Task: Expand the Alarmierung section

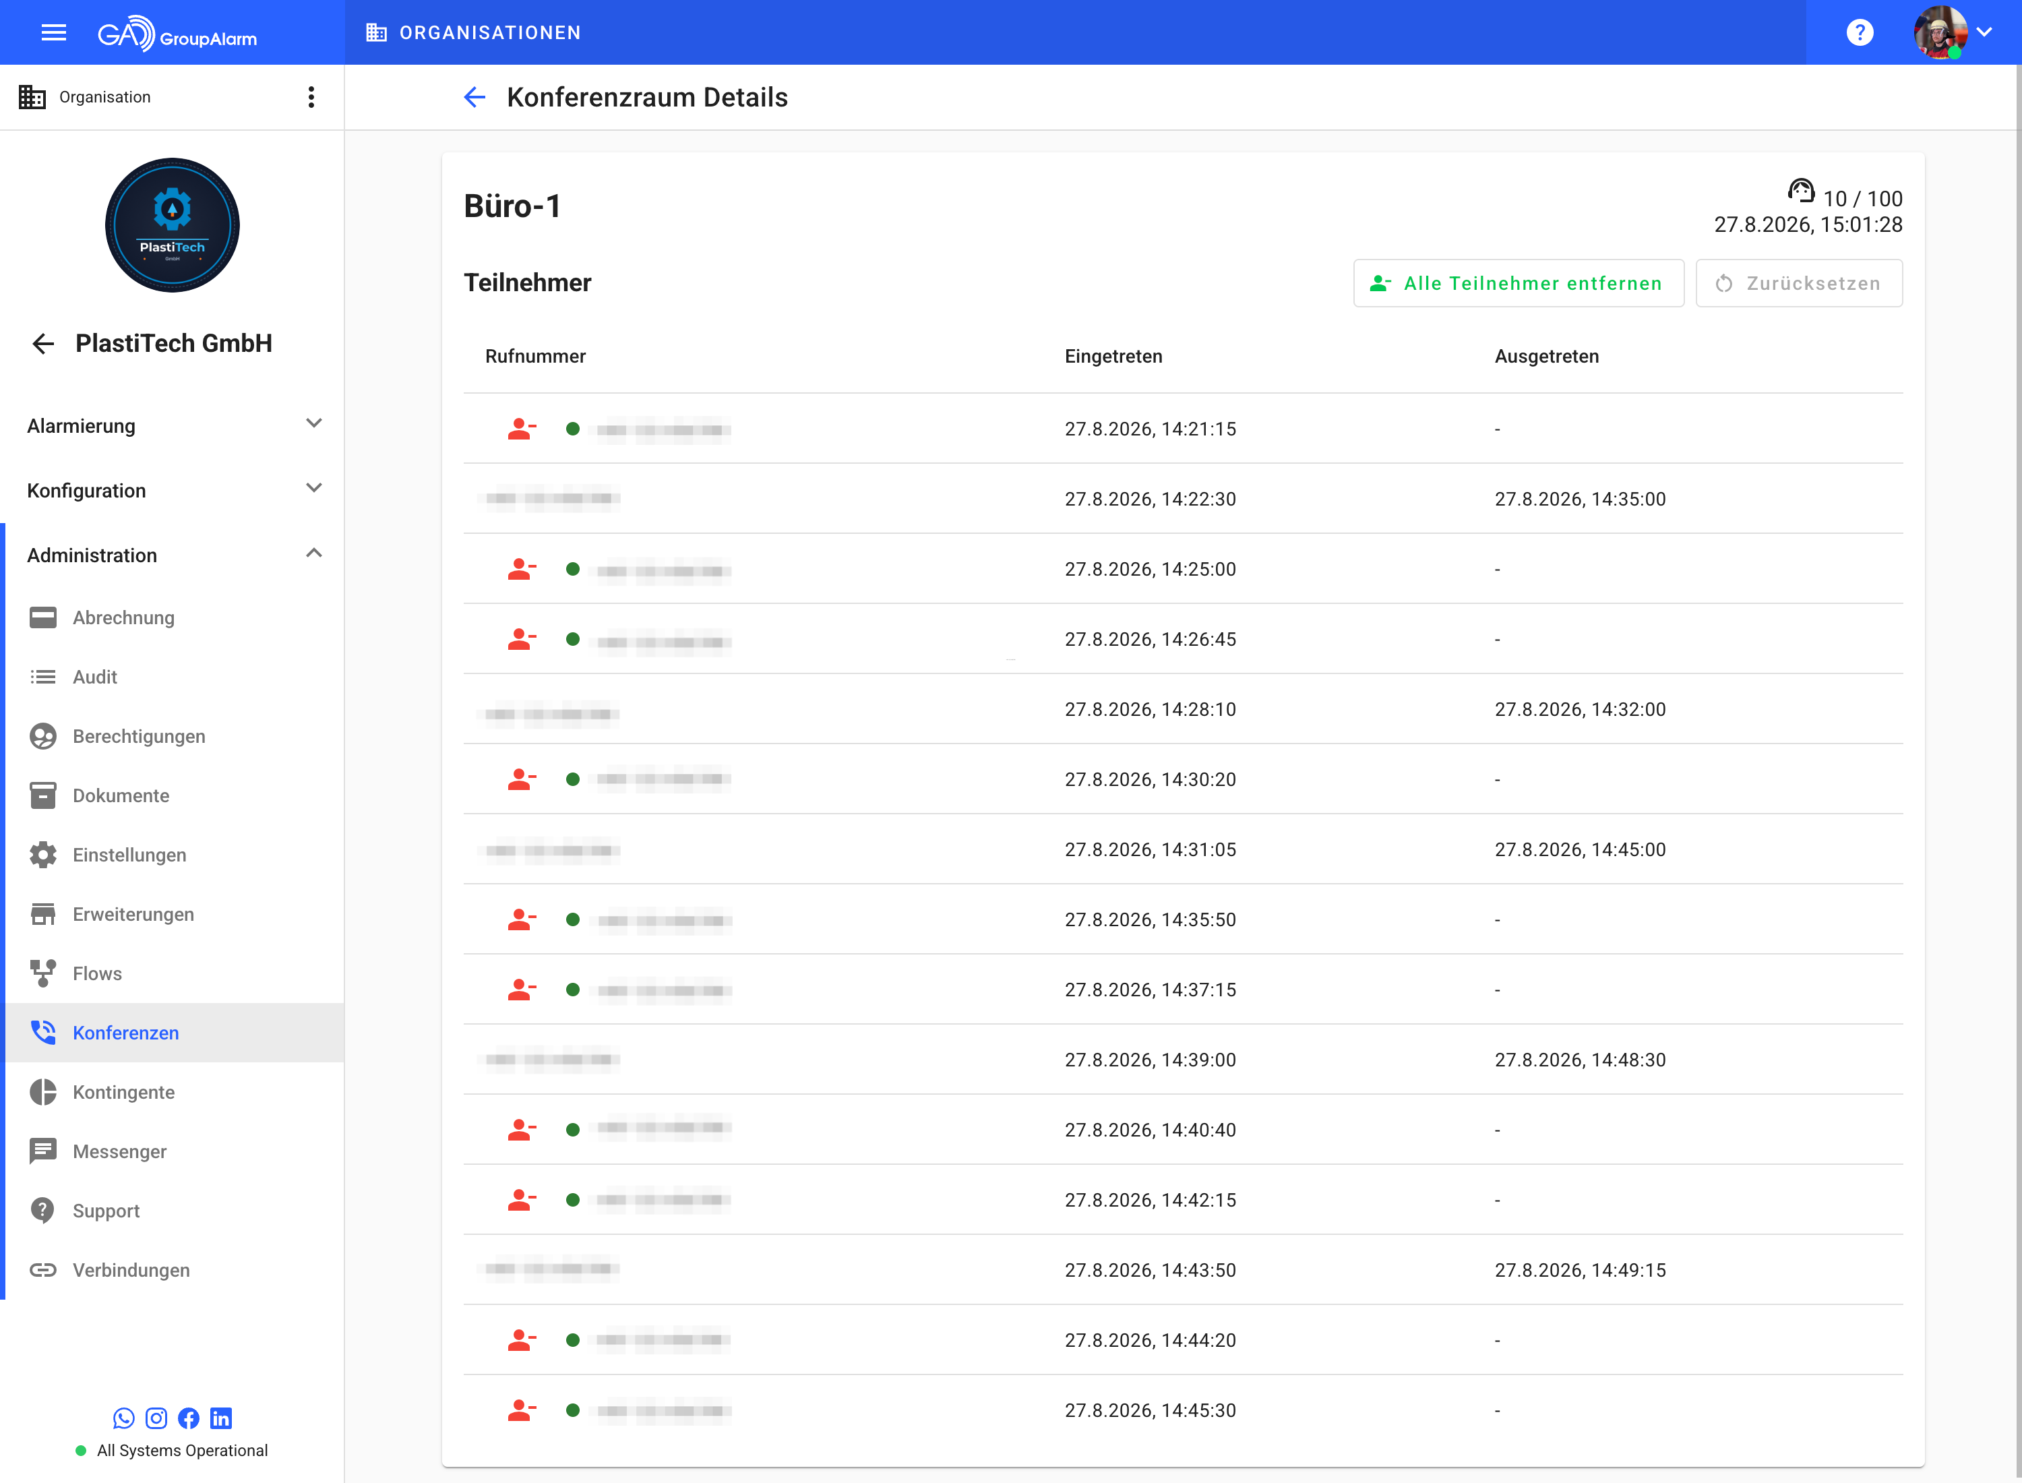Action: (173, 425)
